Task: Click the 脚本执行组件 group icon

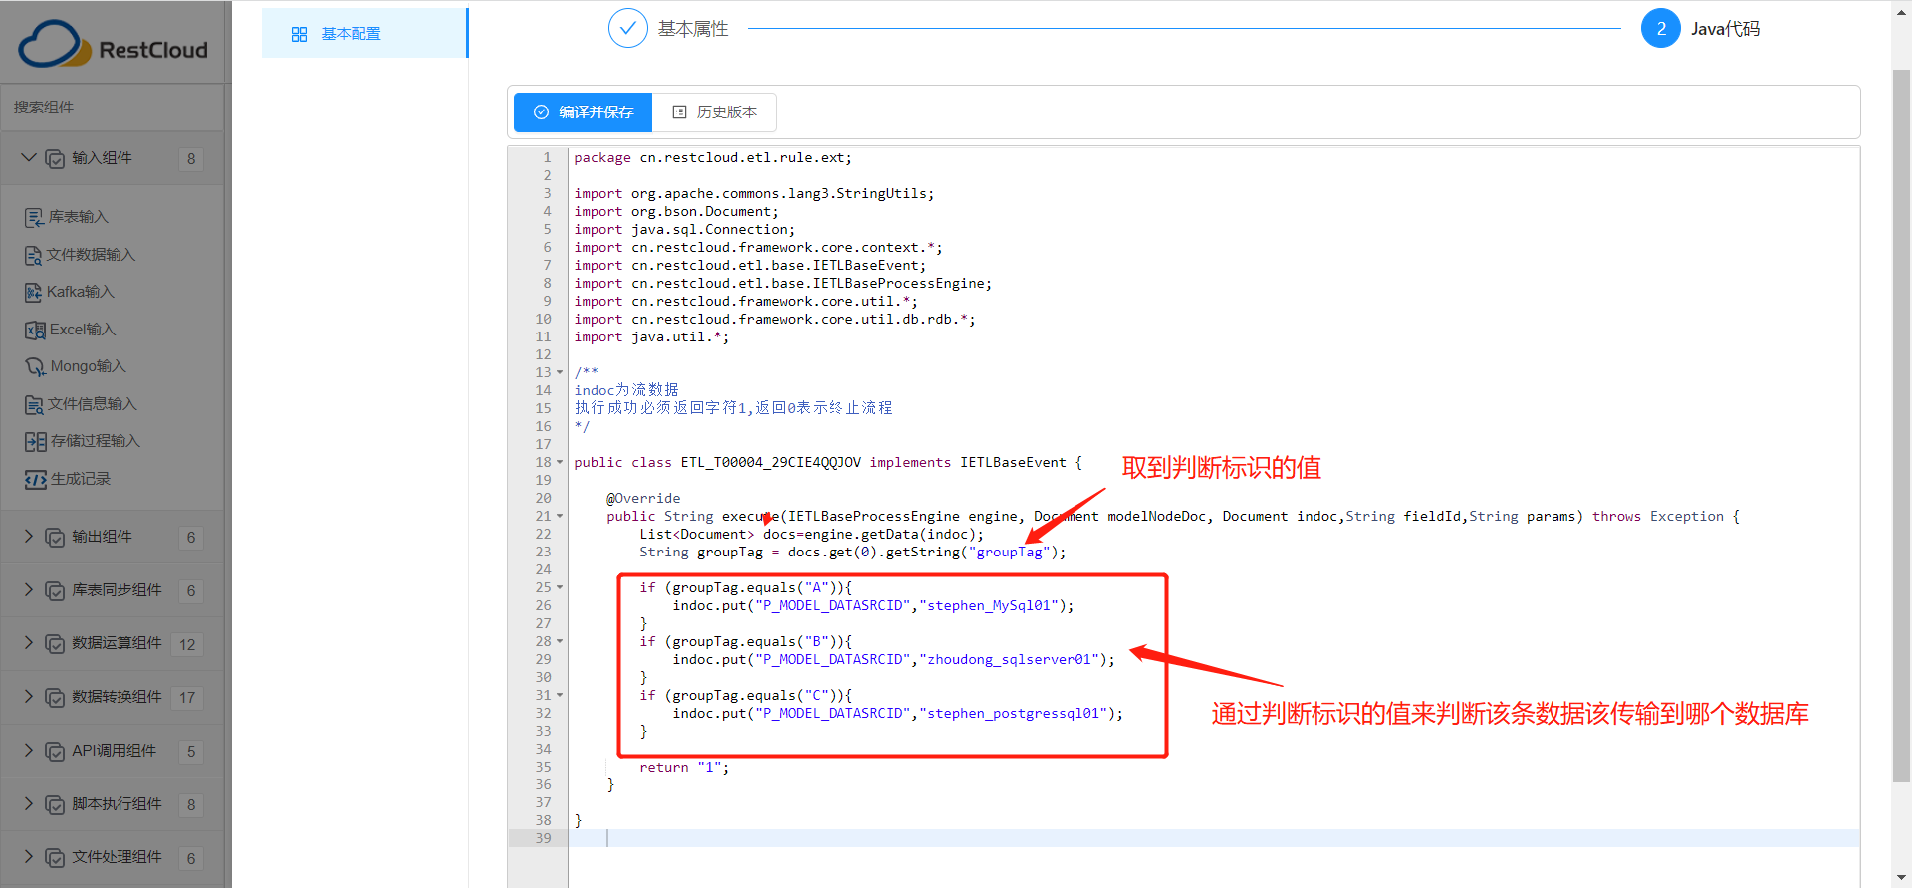Action: [x=55, y=804]
